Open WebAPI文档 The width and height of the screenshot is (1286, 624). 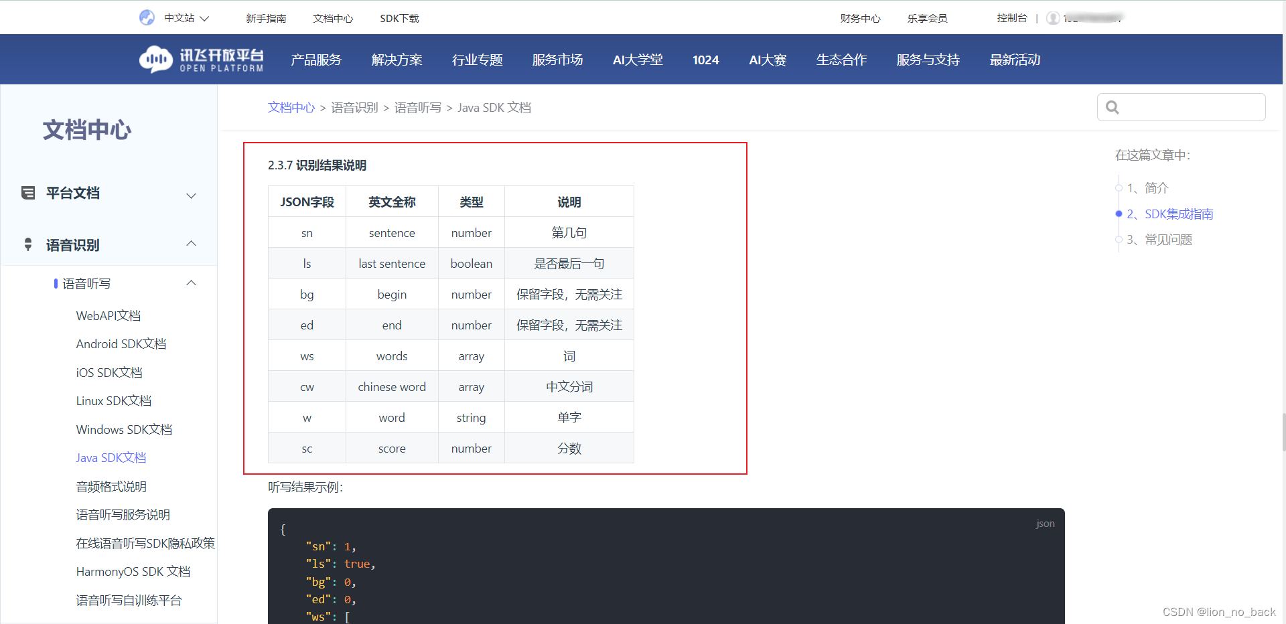[x=109, y=315]
